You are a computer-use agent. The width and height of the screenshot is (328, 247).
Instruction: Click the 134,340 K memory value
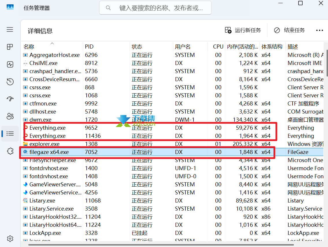[x=245, y=120]
